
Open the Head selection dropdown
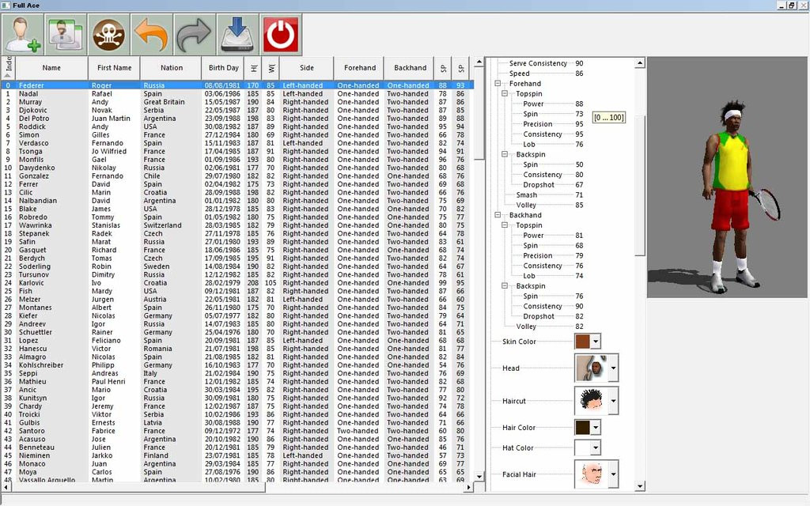point(613,368)
